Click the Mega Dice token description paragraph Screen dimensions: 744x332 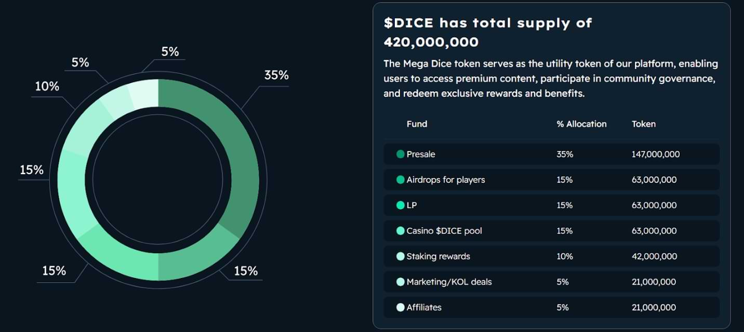pyautogui.click(x=550, y=78)
